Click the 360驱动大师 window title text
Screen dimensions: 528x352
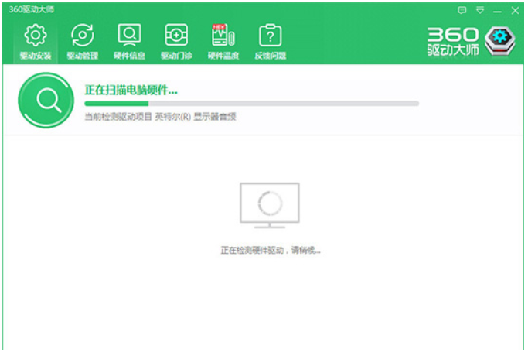point(32,9)
